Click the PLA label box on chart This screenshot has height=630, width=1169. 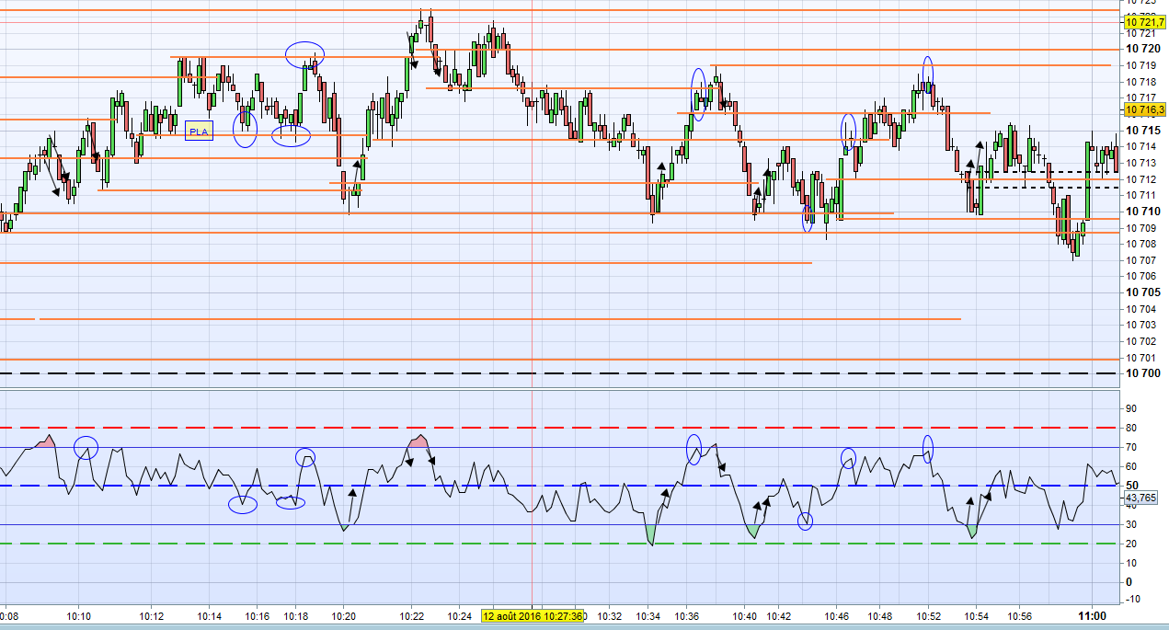click(199, 132)
